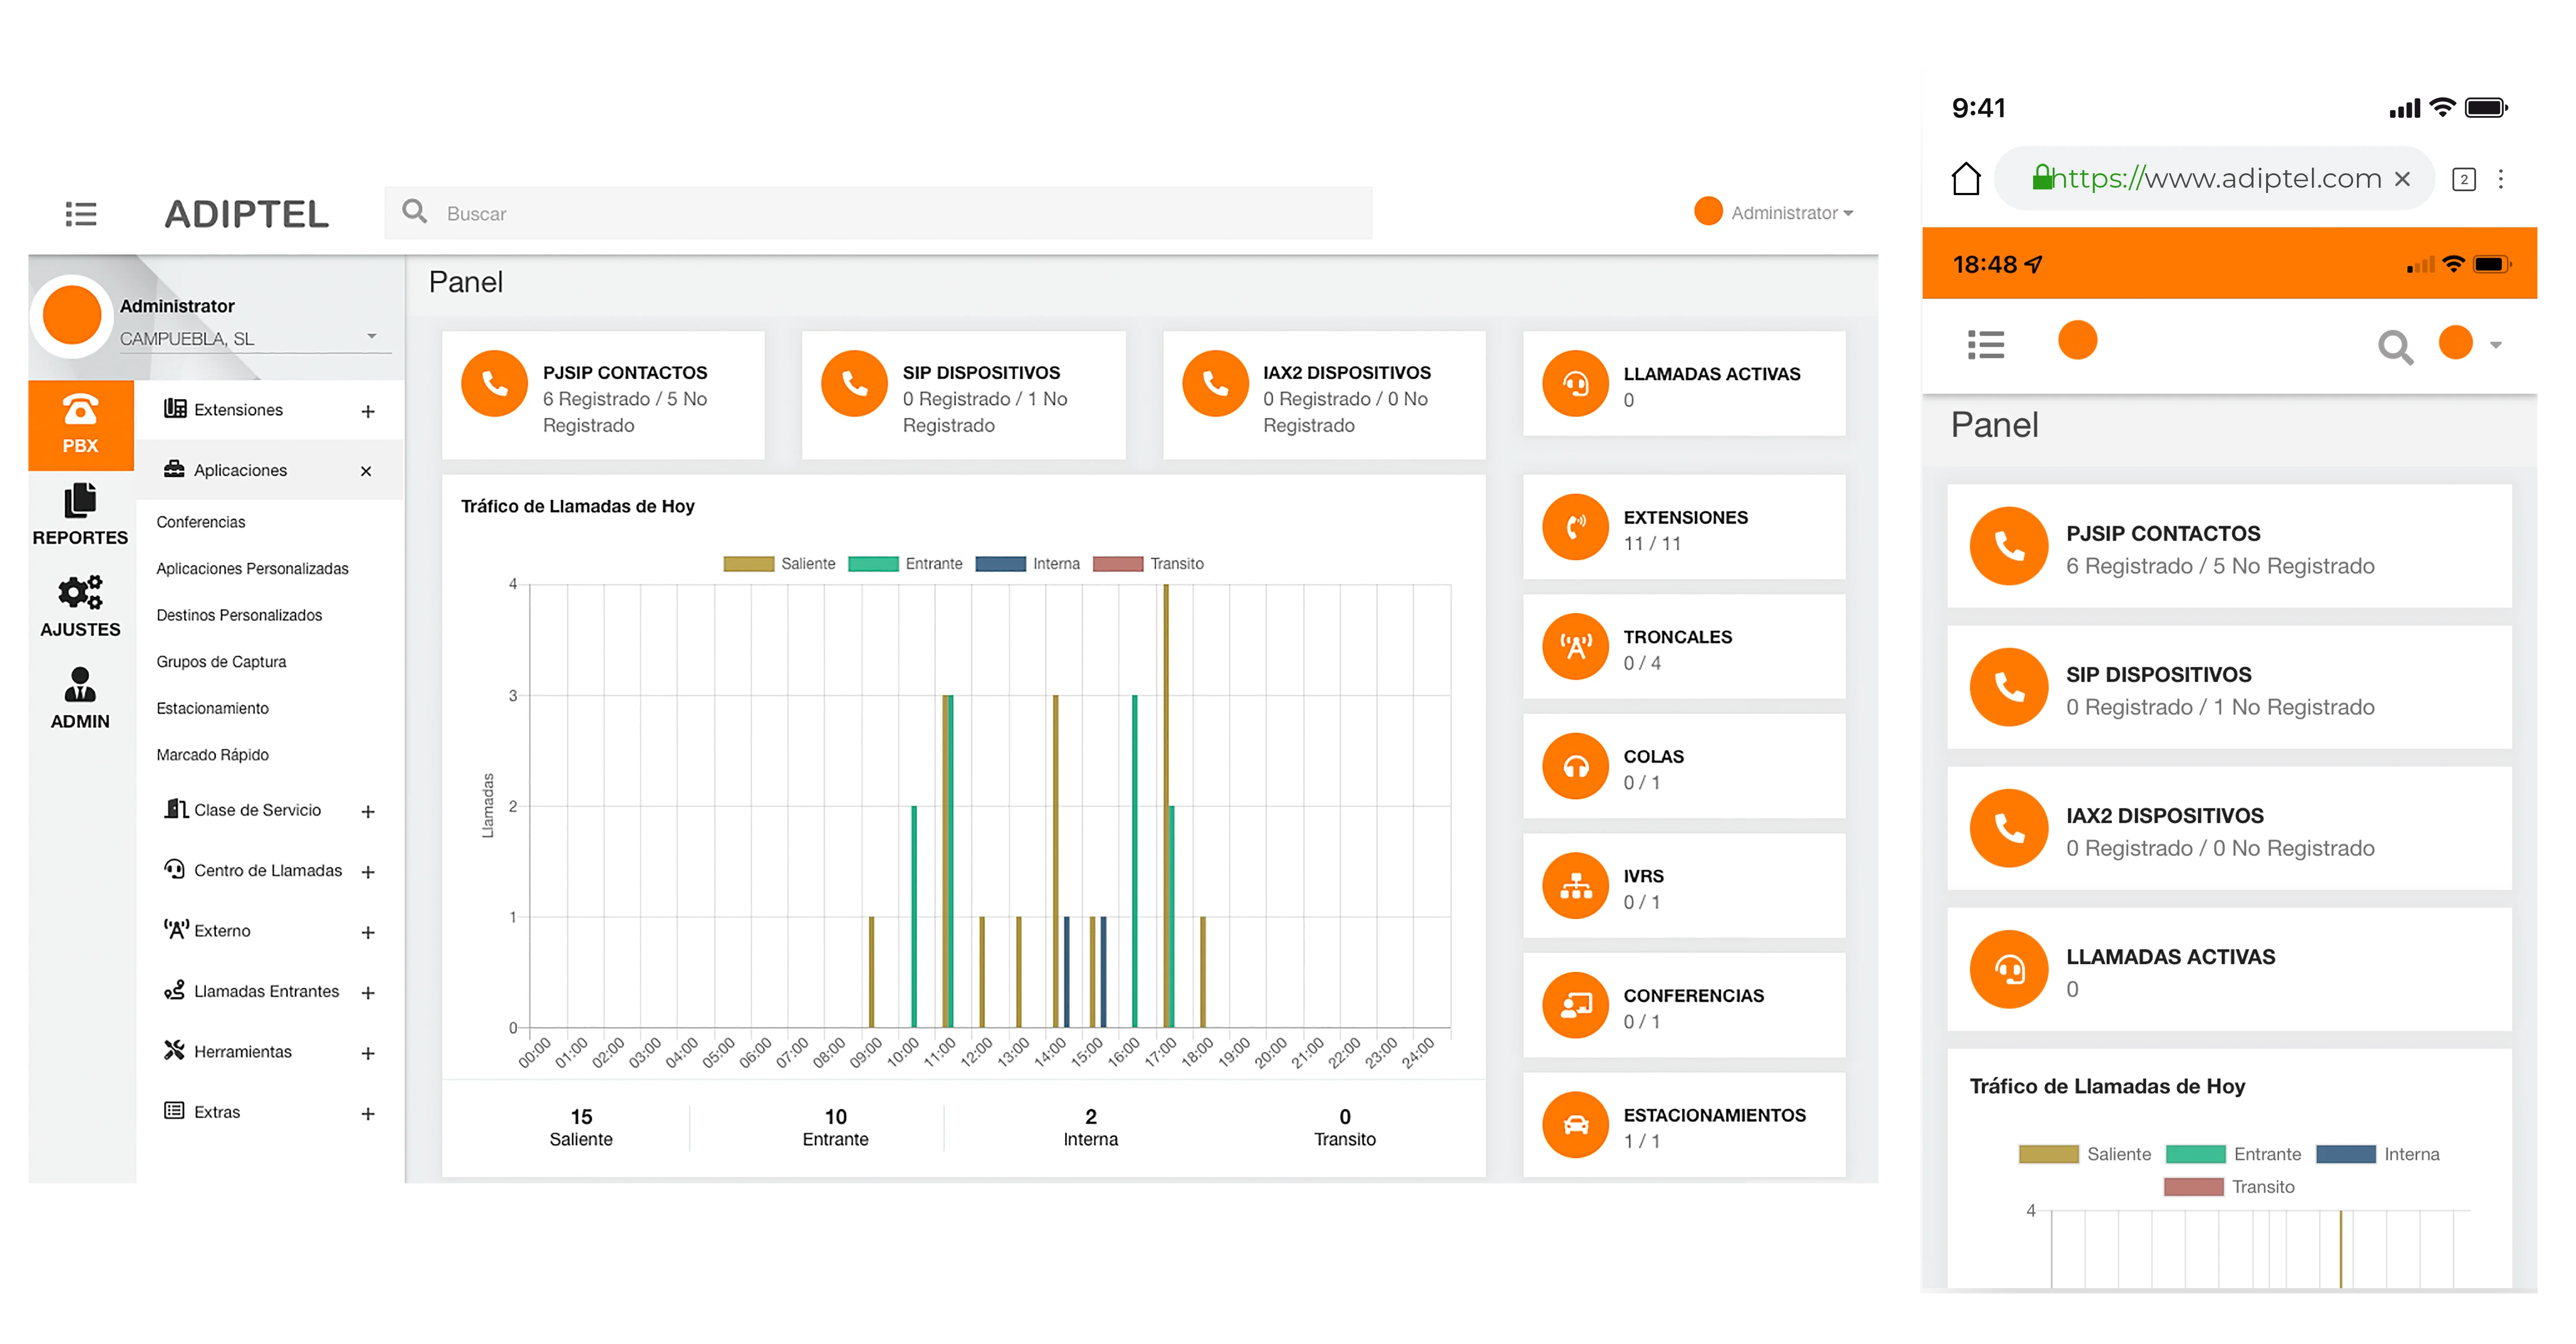Clear the mobile URL with X button

coord(2402,179)
